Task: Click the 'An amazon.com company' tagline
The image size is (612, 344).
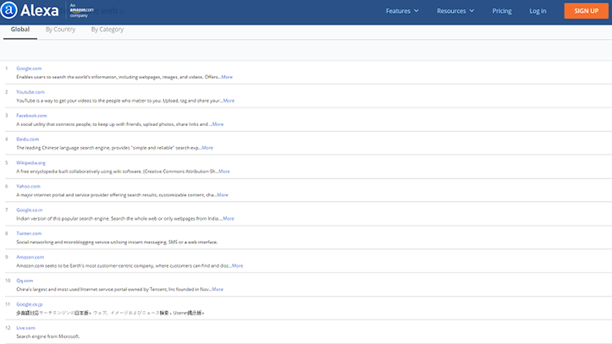Action: click(81, 10)
